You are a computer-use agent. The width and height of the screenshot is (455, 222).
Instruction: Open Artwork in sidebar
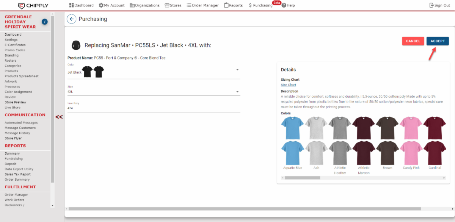coord(11,81)
